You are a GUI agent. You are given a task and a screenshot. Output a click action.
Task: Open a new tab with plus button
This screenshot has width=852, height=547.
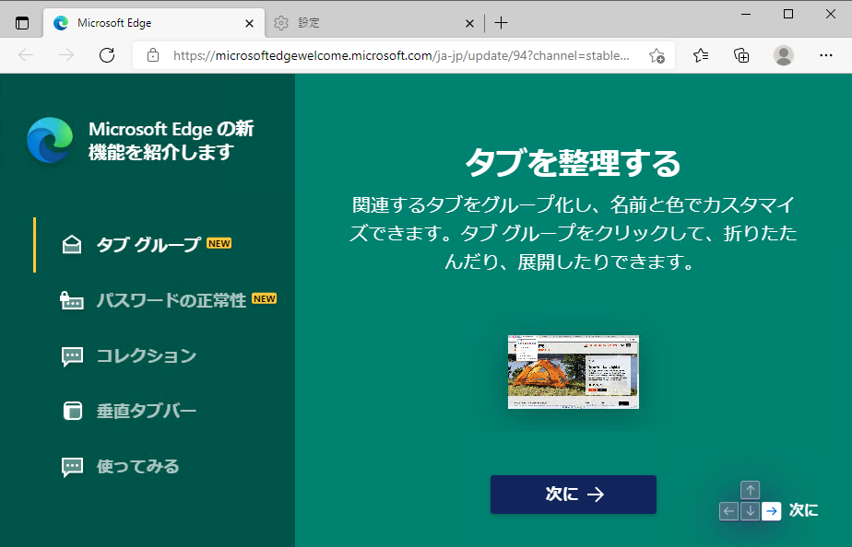(x=501, y=23)
